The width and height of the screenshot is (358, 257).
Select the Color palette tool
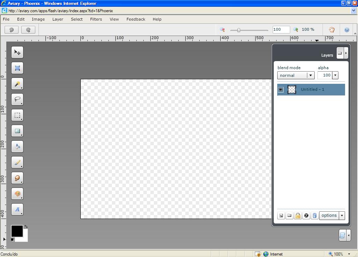17,194
